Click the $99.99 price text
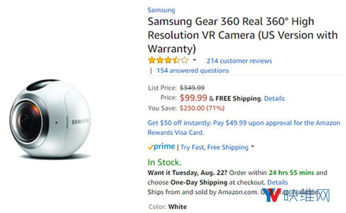 [x=194, y=98]
